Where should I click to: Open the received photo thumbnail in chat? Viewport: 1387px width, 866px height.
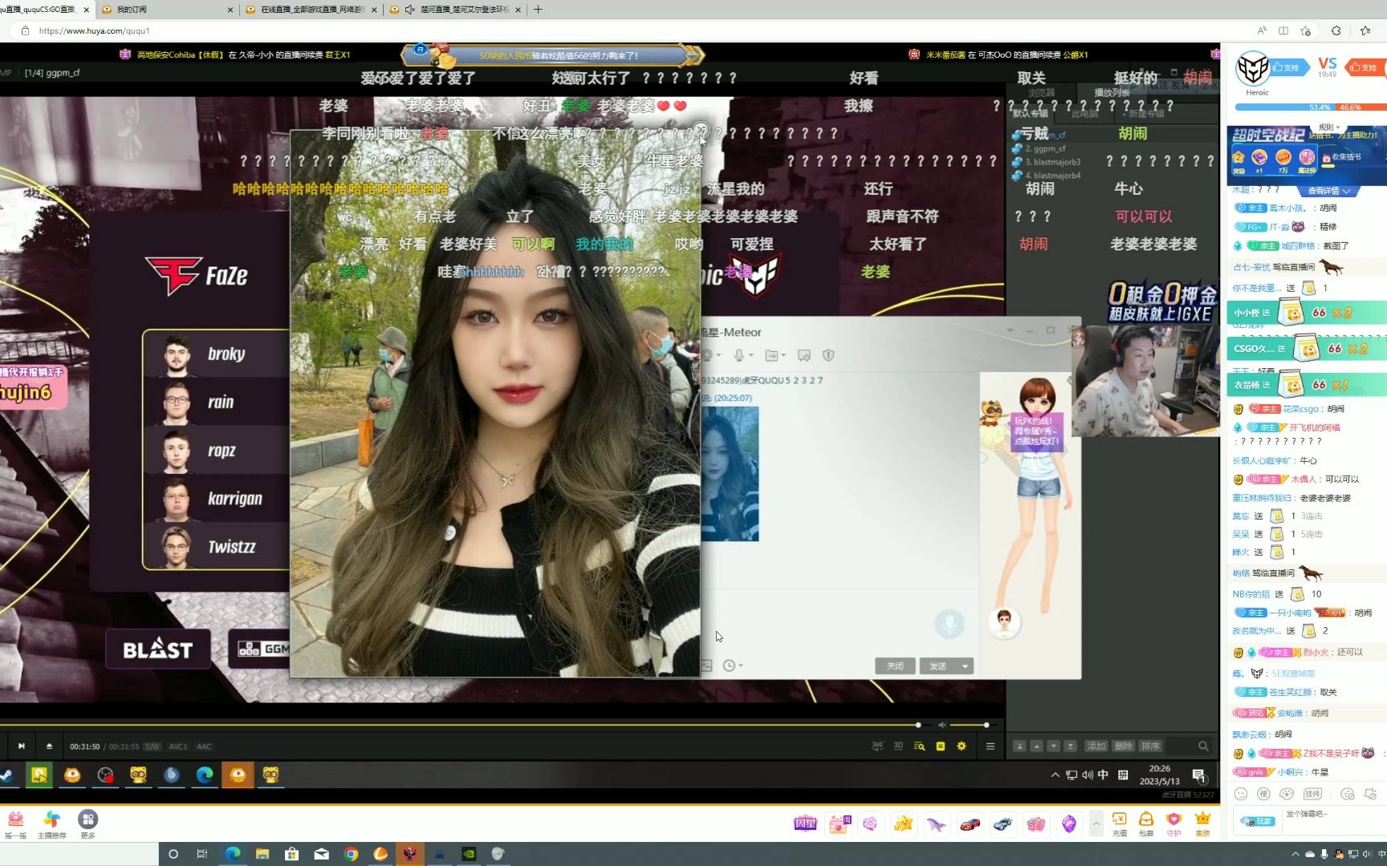click(730, 473)
